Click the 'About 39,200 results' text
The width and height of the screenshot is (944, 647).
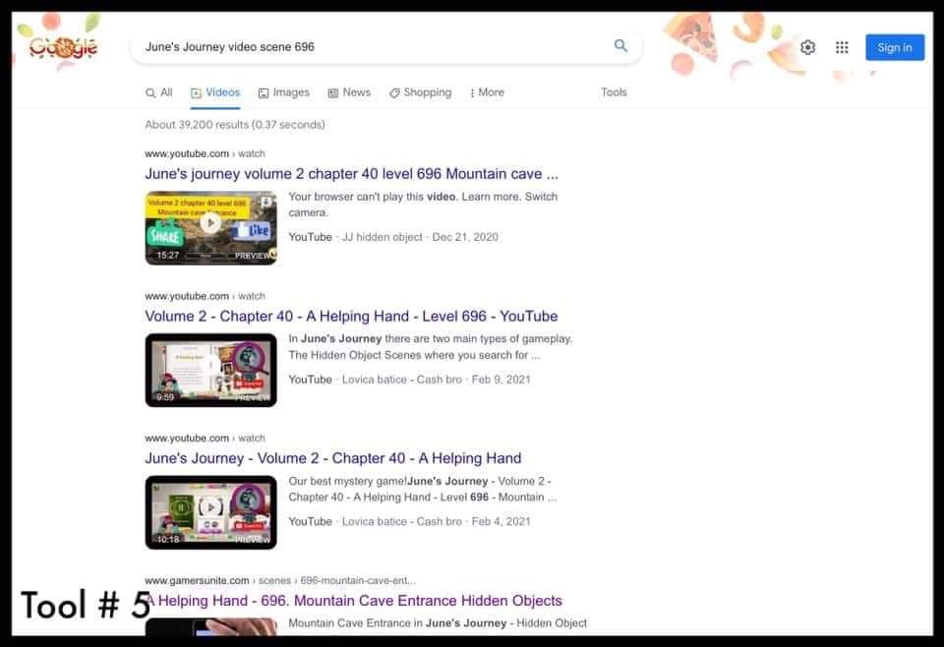(235, 125)
